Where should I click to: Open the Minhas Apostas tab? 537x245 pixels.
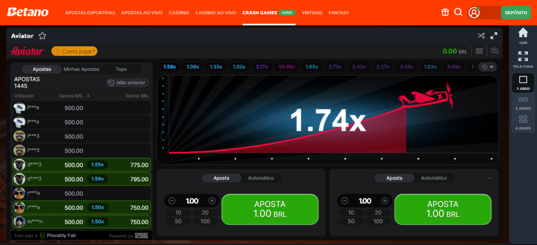point(81,69)
